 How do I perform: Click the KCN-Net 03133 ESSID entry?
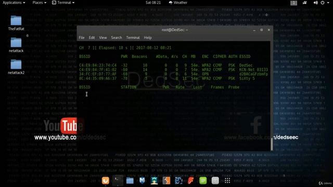pos(253,70)
